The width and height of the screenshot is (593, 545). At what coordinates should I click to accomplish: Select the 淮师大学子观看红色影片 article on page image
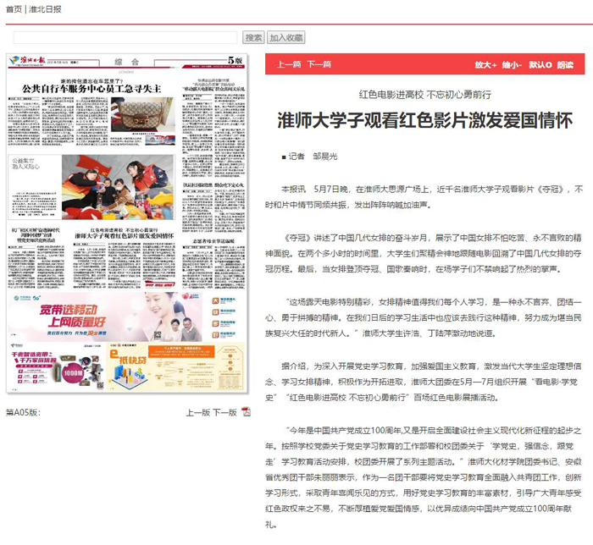click(124, 234)
